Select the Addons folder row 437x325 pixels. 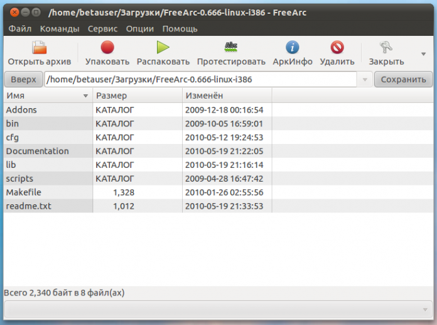click(218, 110)
